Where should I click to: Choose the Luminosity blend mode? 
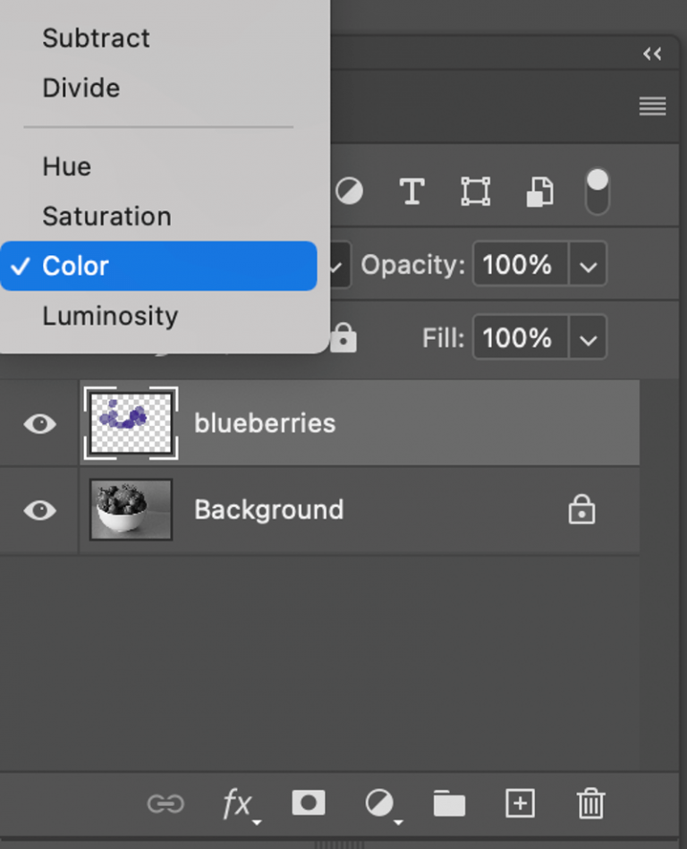109,316
